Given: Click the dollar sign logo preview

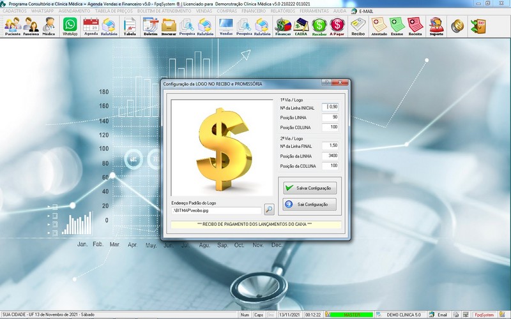Looking at the screenshot, I should [x=222, y=148].
